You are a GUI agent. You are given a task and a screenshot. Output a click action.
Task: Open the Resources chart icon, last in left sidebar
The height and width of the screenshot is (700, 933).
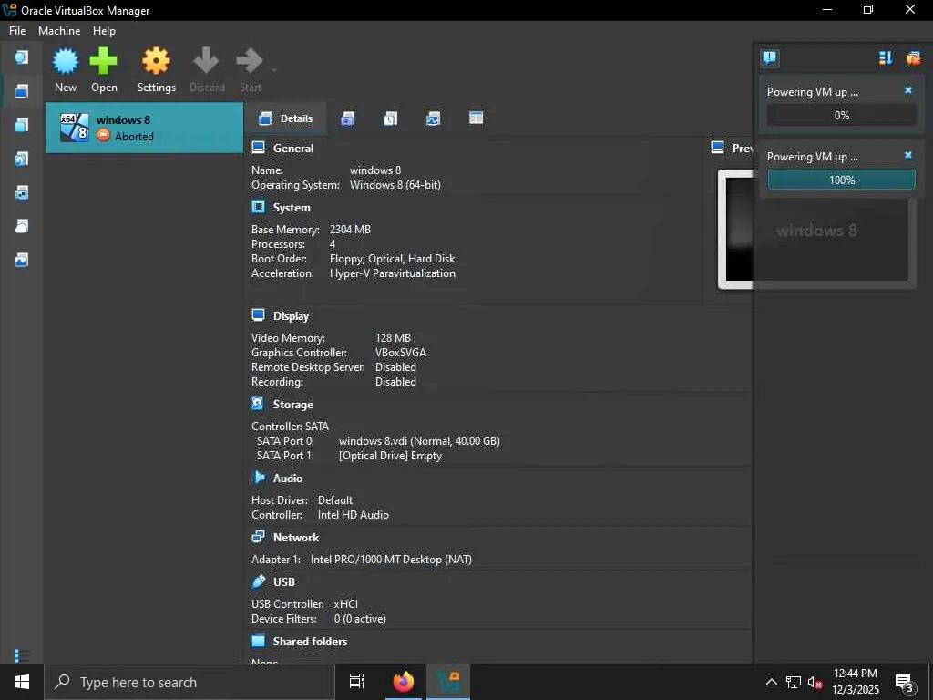22,260
